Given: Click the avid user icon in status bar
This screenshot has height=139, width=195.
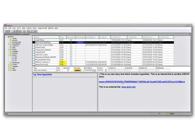Looking at the screenshot, I should pyautogui.click(x=171, y=113).
